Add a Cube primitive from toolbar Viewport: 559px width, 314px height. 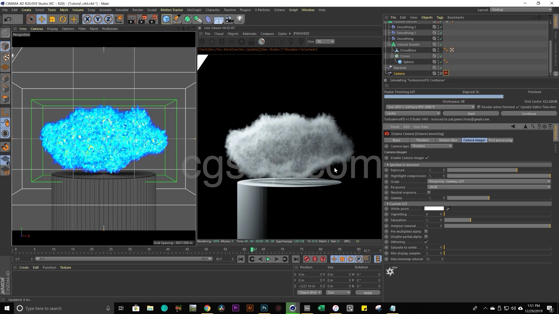pos(166,19)
